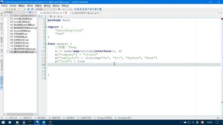Click the redo arrow in editor toolbar

[x=42, y=16]
